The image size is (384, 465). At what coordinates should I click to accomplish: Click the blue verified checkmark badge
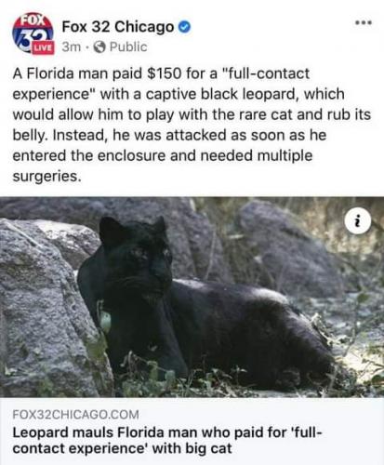[185, 27]
